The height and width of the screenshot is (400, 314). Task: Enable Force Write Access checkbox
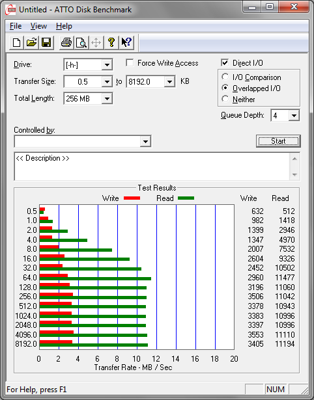point(130,62)
